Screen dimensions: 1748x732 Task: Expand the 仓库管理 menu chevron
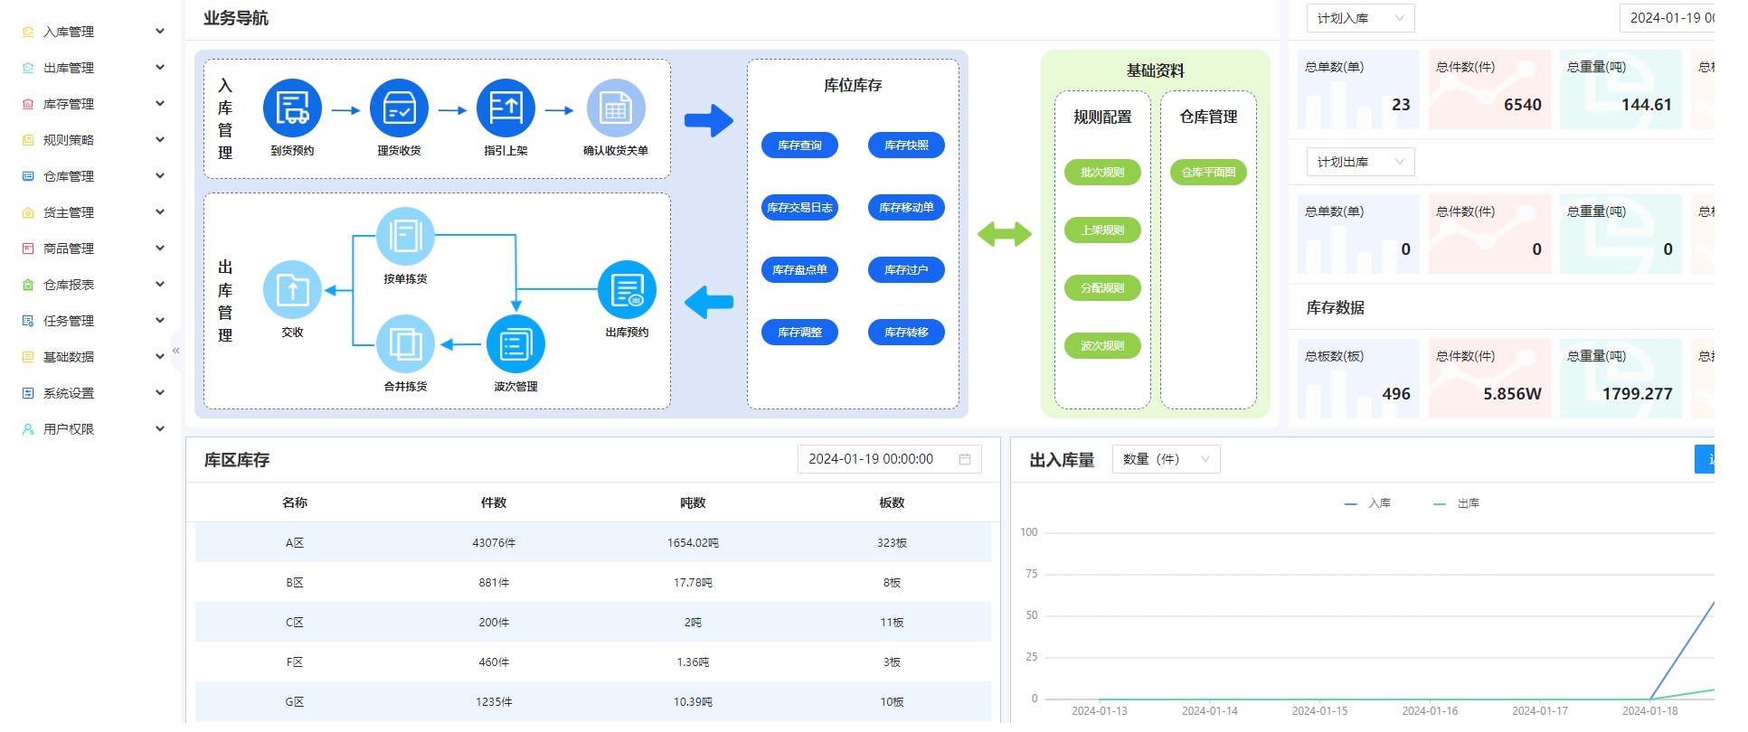click(160, 175)
